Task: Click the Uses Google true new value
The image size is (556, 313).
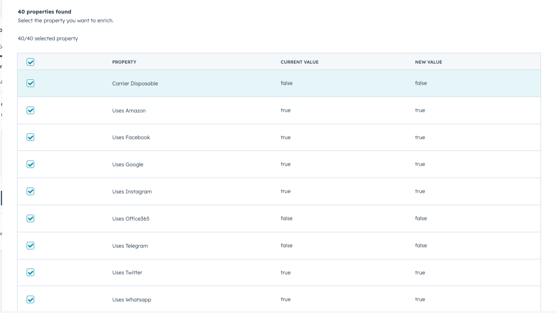Action: (x=420, y=164)
